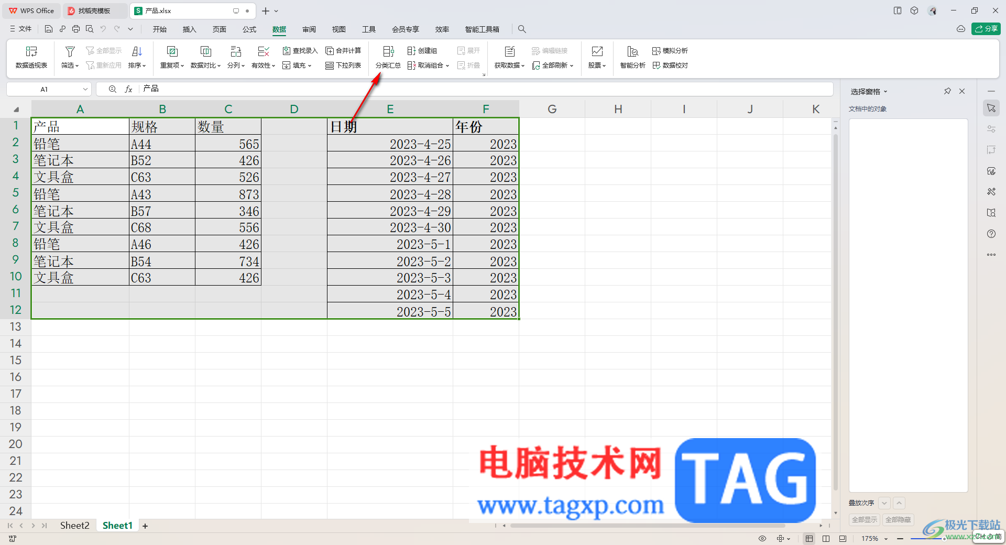The height and width of the screenshot is (545, 1006).
Task: Expand the 筛选 dropdown arrow
Action: (x=77, y=66)
